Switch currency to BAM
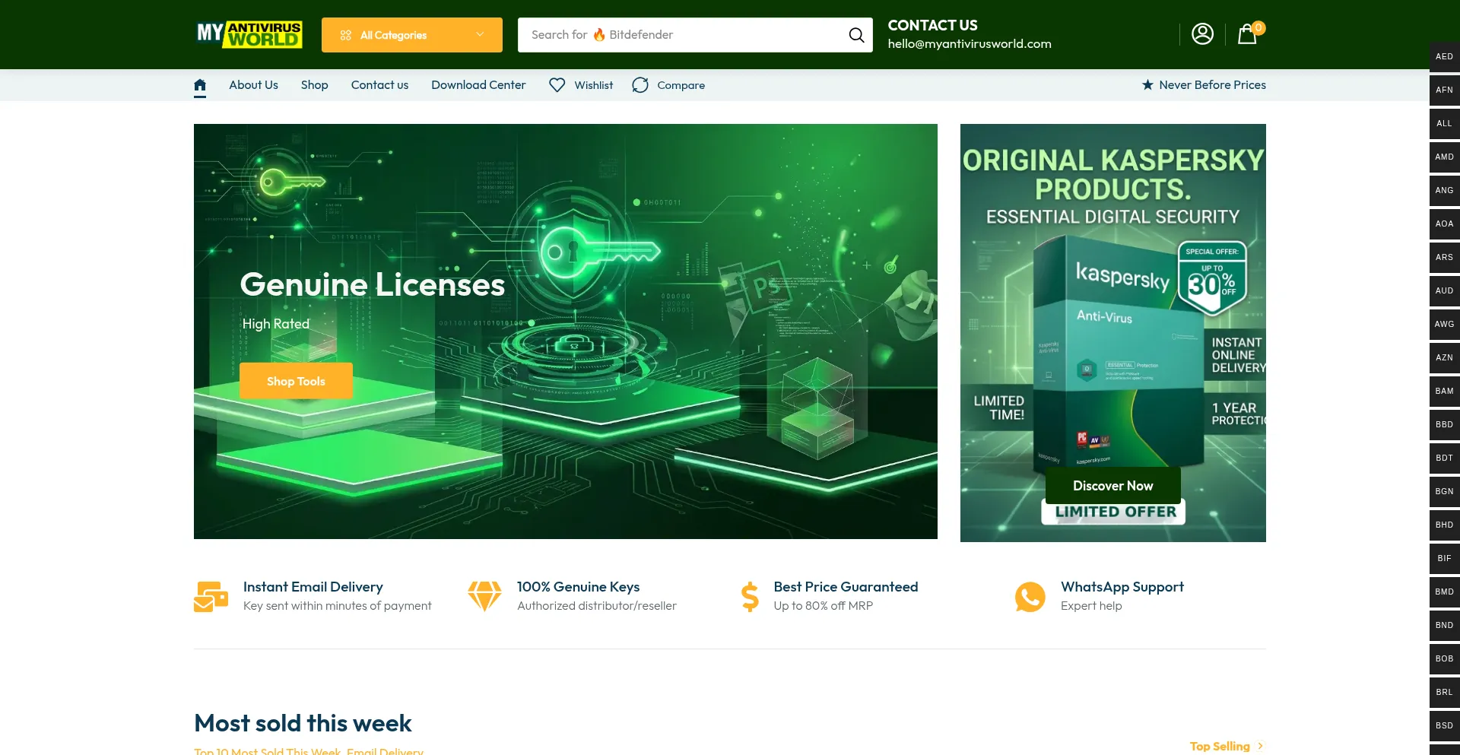The height and width of the screenshot is (755, 1460). (x=1444, y=391)
